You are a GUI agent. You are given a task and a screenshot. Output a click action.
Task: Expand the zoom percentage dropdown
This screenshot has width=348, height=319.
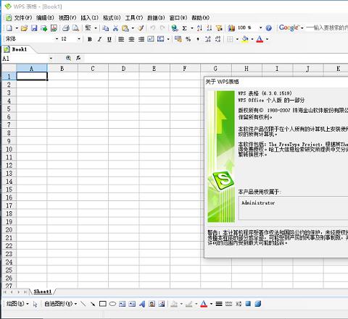pos(260,28)
